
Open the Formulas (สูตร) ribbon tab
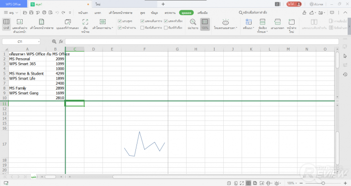click(x=143, y=13)
